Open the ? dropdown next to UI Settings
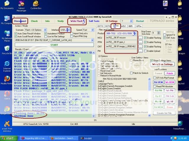 [127, 21]
